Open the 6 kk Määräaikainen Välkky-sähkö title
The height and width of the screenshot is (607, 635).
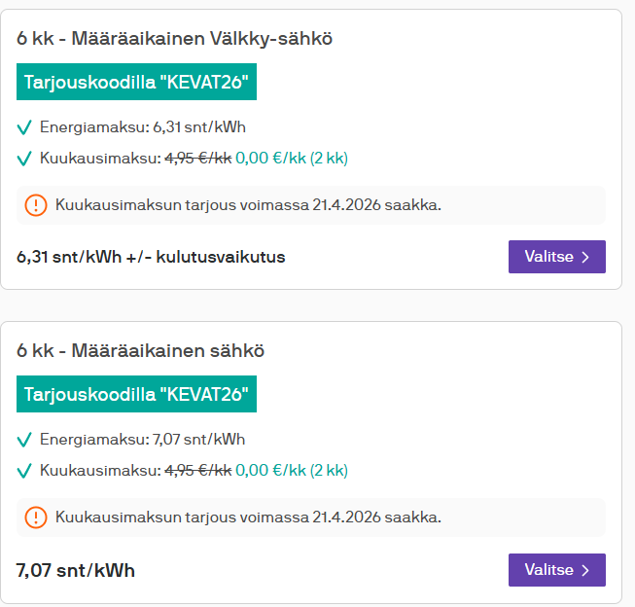[x=175, y=39]
